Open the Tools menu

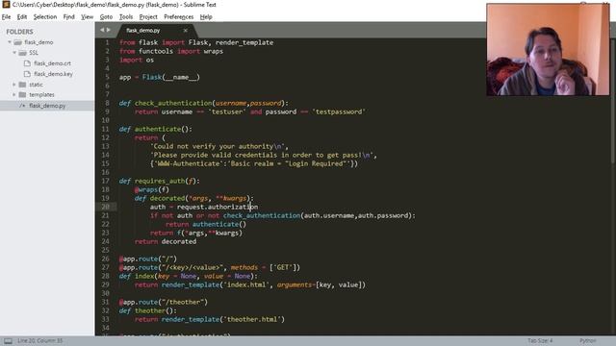[126, 17]
